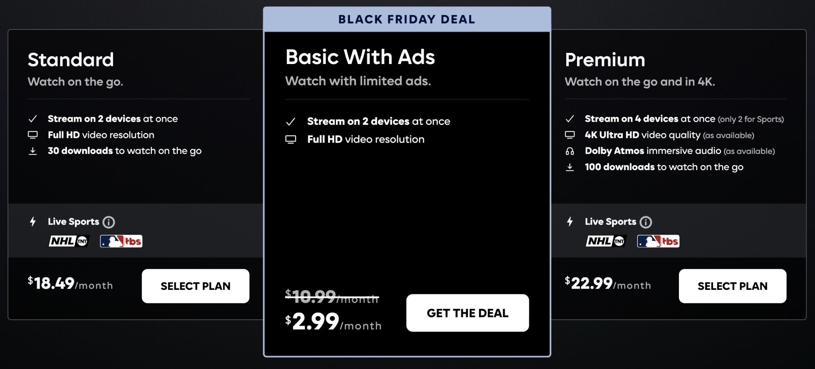This screenshot has height=369, width=815.
Task: Select the Premium plan button
Action: point(732,286)
